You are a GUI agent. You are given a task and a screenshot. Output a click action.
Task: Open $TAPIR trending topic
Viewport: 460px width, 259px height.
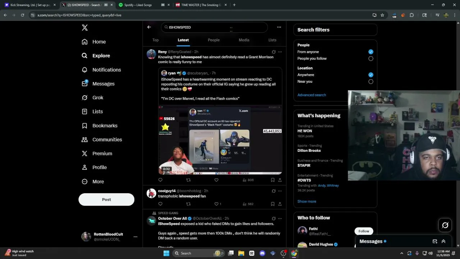(x=304, y=165)
